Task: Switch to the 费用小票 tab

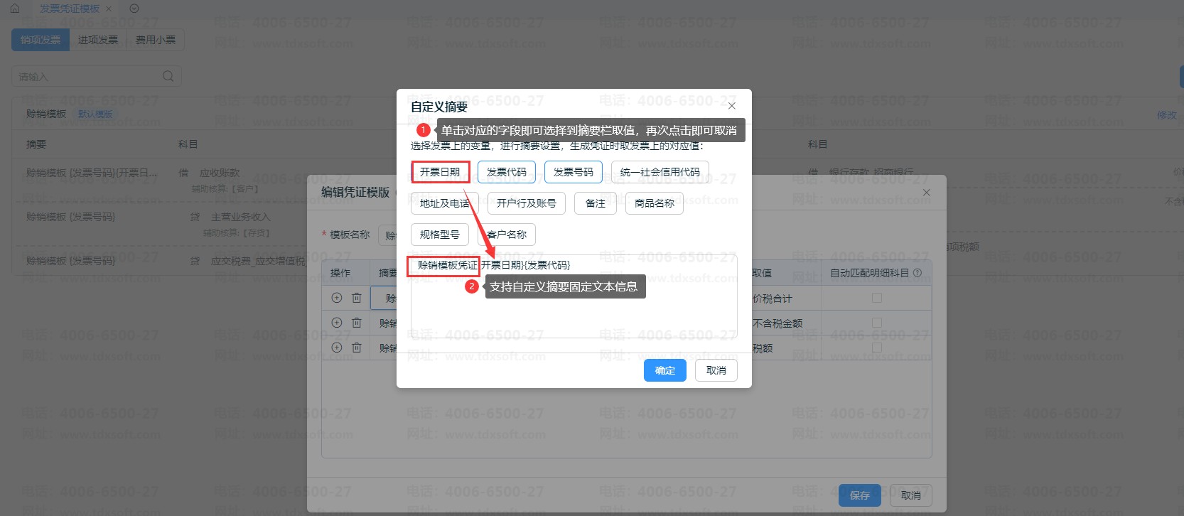Action: (x=156, y=40)
